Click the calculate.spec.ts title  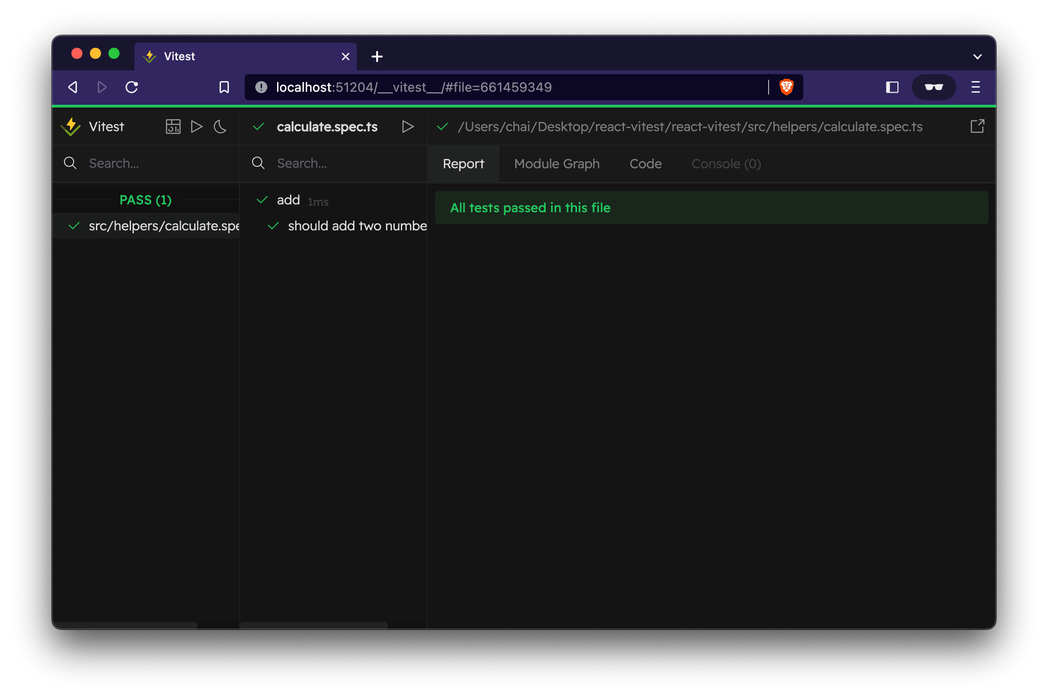click(327, 127)
